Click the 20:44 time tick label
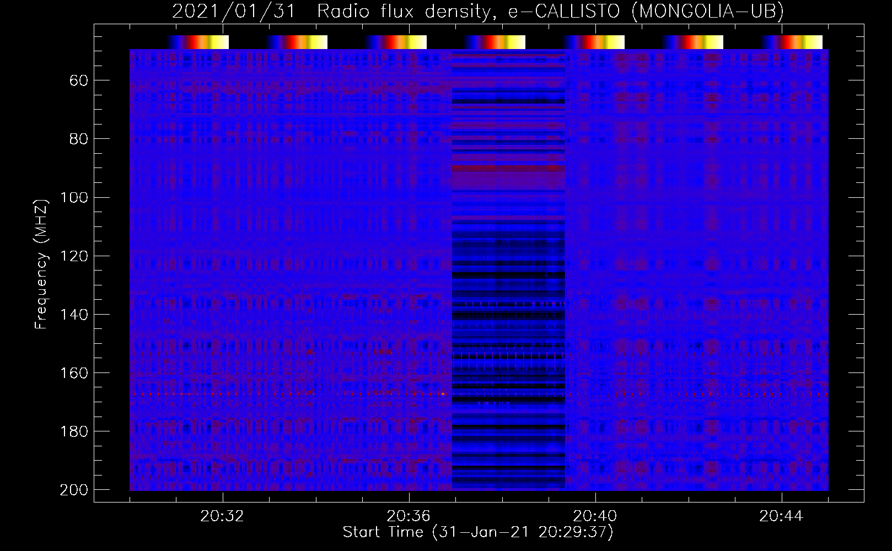 click(x=781, y=516)
